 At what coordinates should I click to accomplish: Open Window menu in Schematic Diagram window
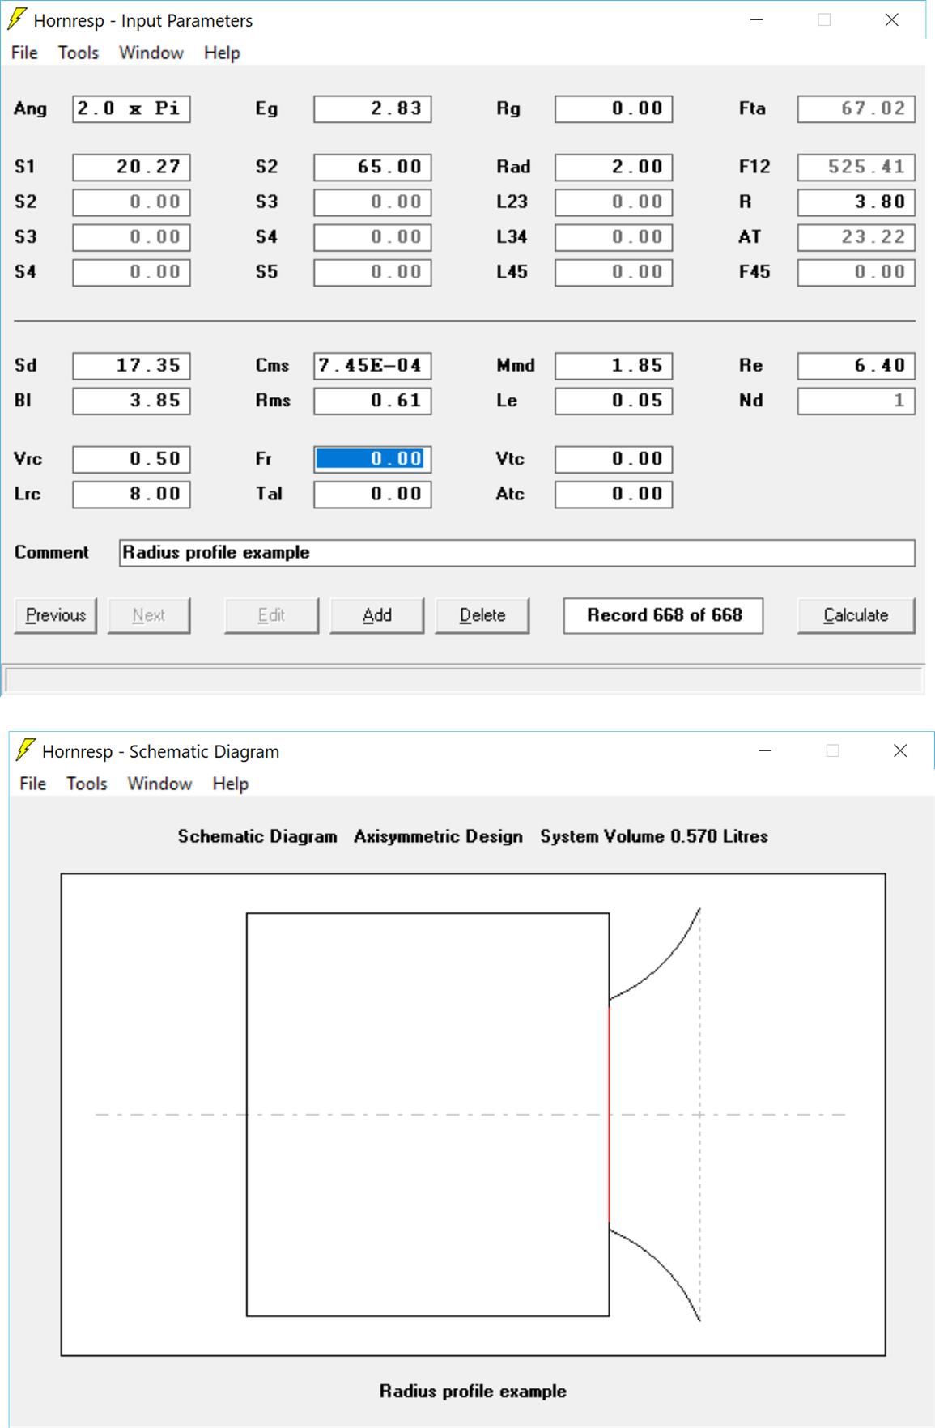coord(159,784)
